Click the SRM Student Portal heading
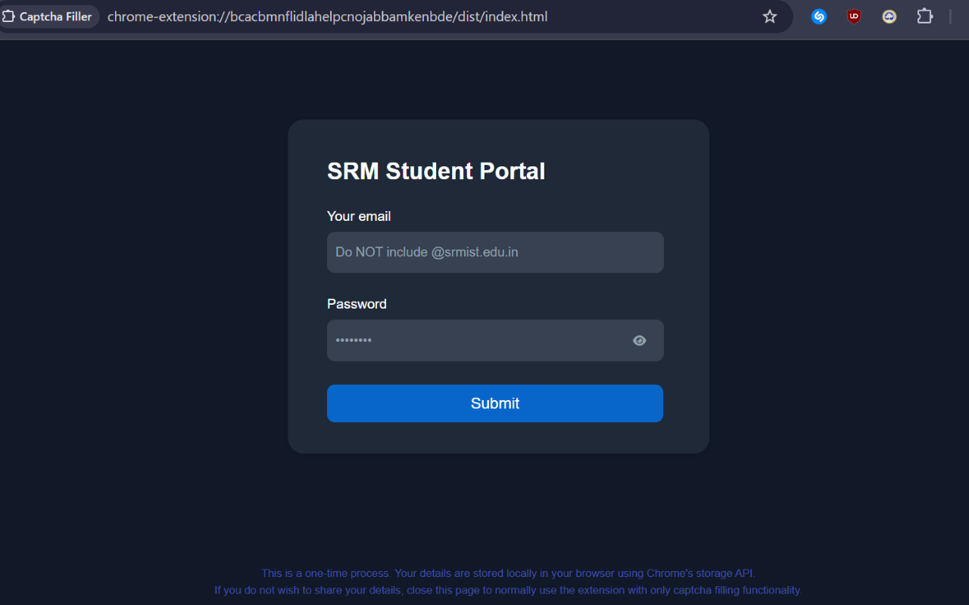 click(436, 172)
